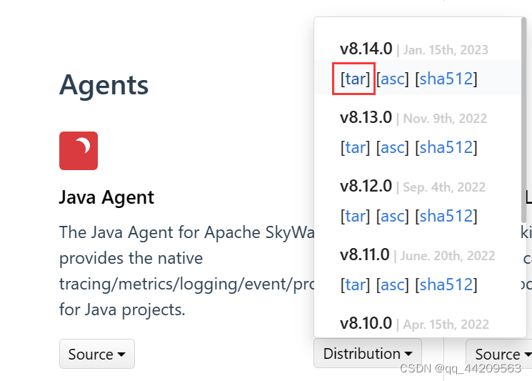Screen dimensions: 532x381
Task: Click the Java Agent heading
Action: coord(106,197)
